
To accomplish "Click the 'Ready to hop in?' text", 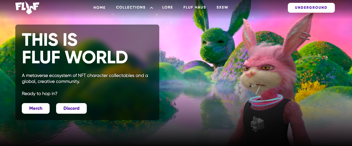I will (39, 94).
